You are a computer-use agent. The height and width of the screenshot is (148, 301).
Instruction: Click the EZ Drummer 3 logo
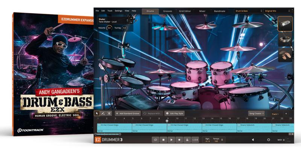(108, 140)
